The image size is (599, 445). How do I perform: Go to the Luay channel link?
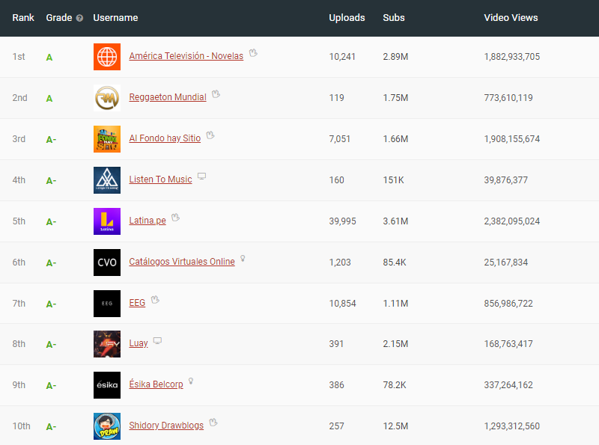pyautogui.click(x=139, y=343)
